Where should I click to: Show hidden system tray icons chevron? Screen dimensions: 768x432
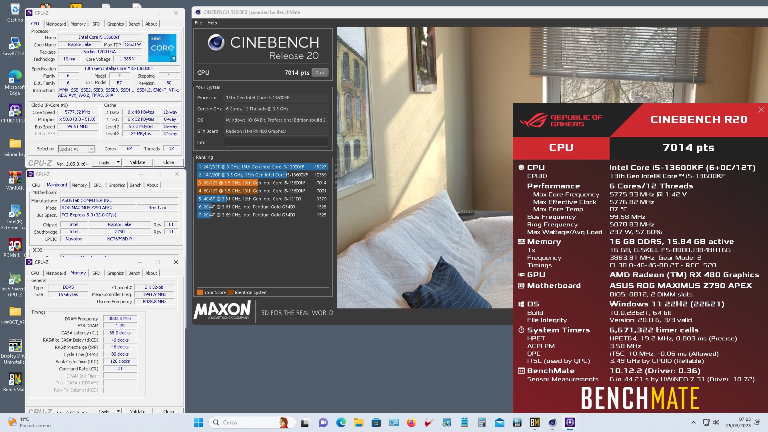(x=694, y=422)
